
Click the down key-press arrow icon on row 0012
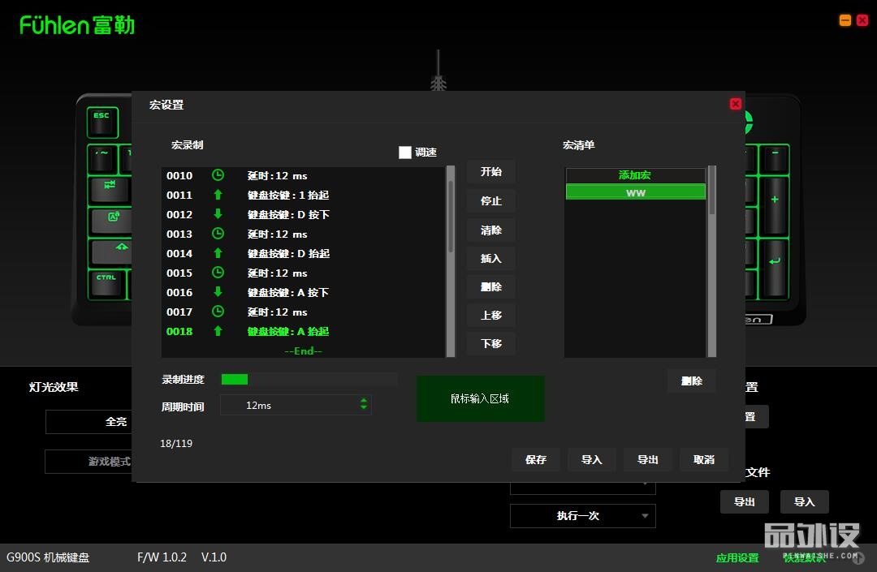[218, 214]
